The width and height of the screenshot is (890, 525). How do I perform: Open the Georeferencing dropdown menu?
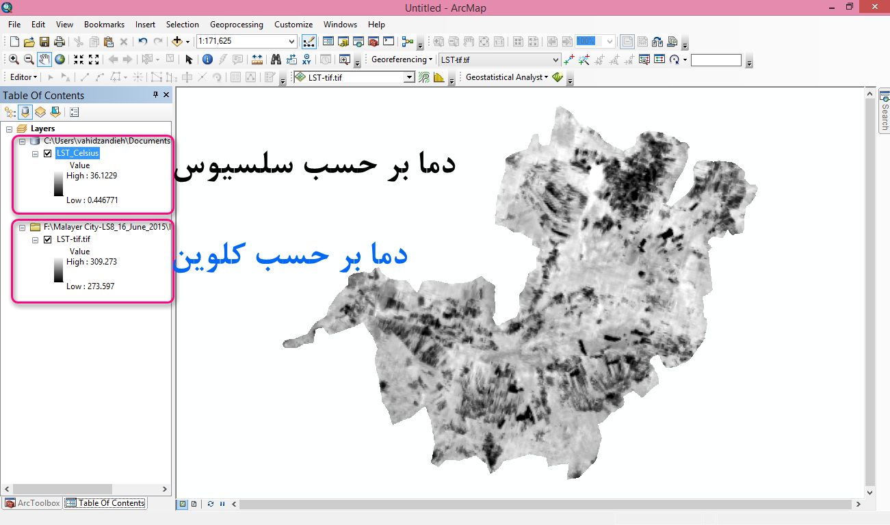pos(402,59)
